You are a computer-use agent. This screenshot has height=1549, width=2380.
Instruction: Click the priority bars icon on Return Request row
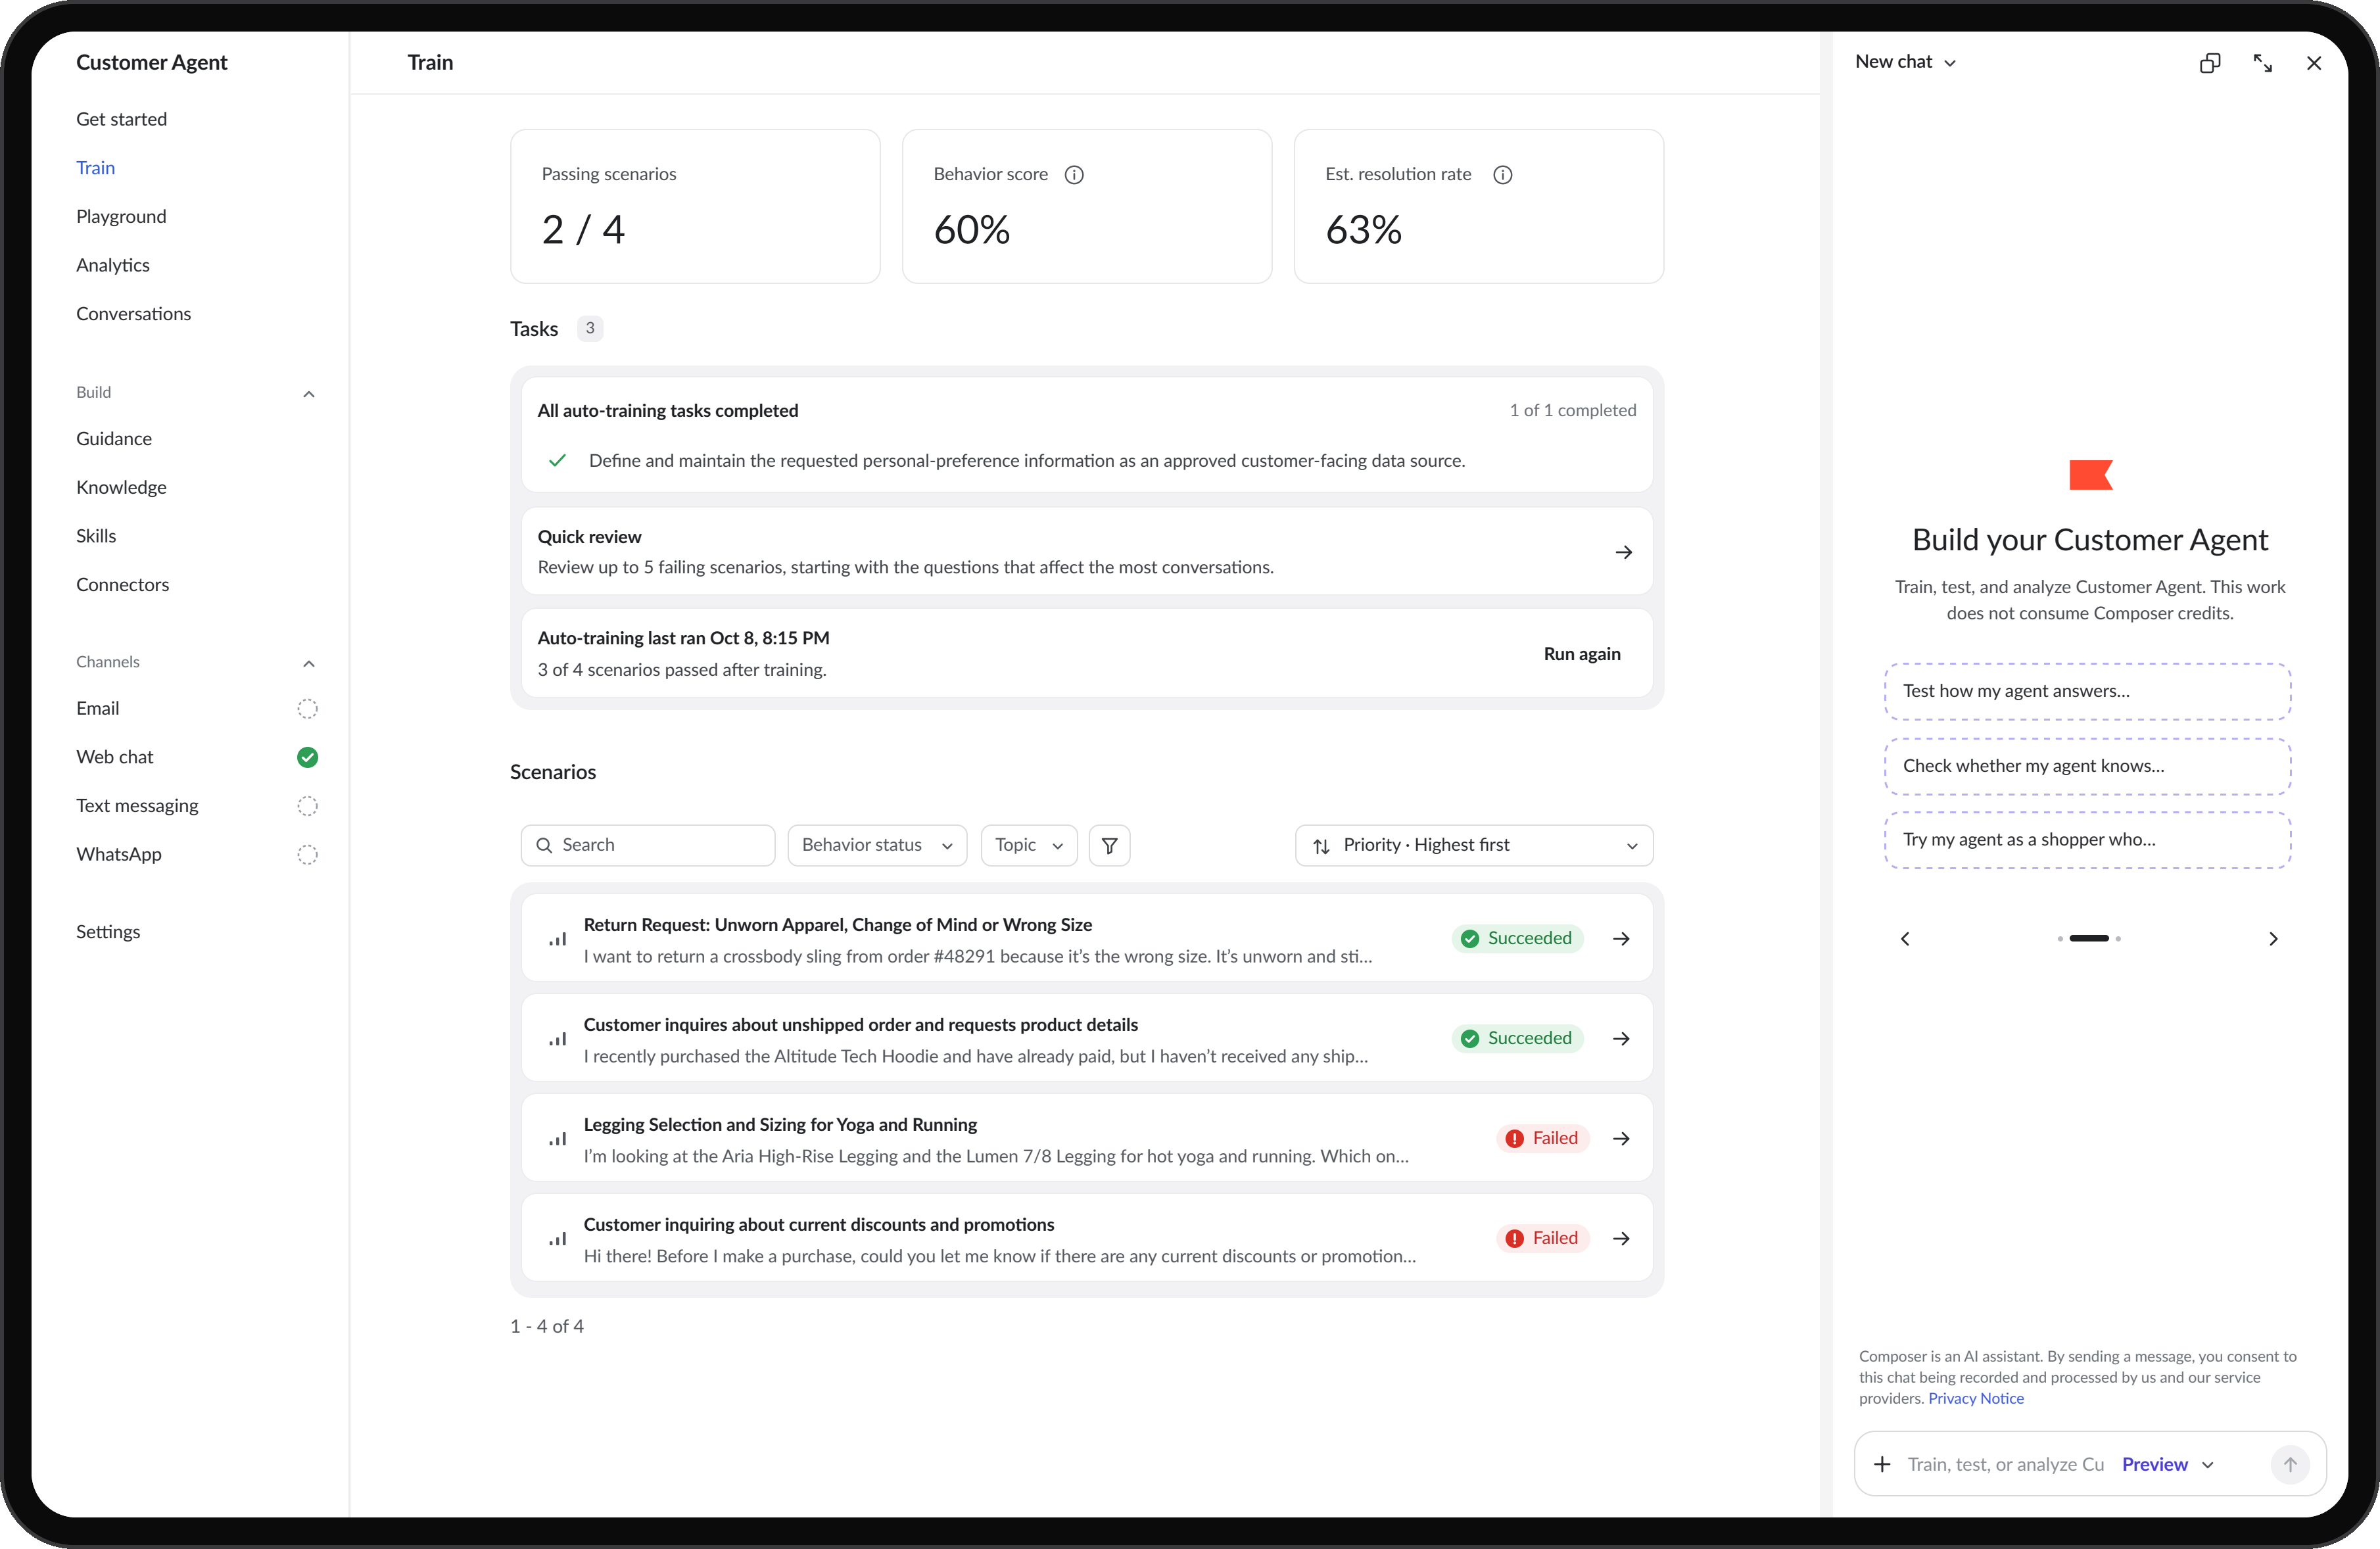pos(558,939)
